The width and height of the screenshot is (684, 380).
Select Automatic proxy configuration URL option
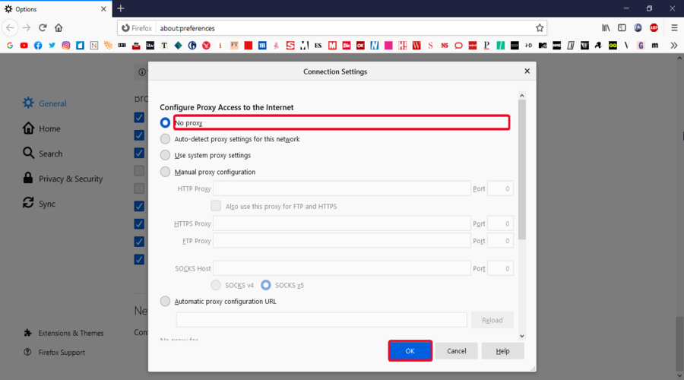[x=165, y=301]
